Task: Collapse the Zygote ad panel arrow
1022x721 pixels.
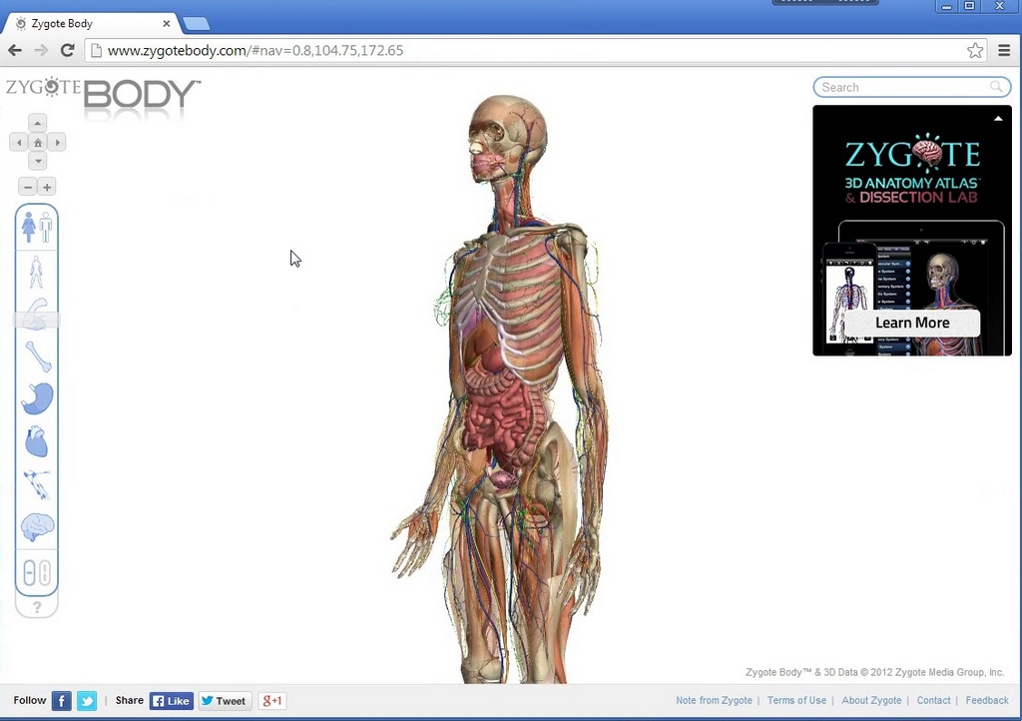Action: [998, 119]
